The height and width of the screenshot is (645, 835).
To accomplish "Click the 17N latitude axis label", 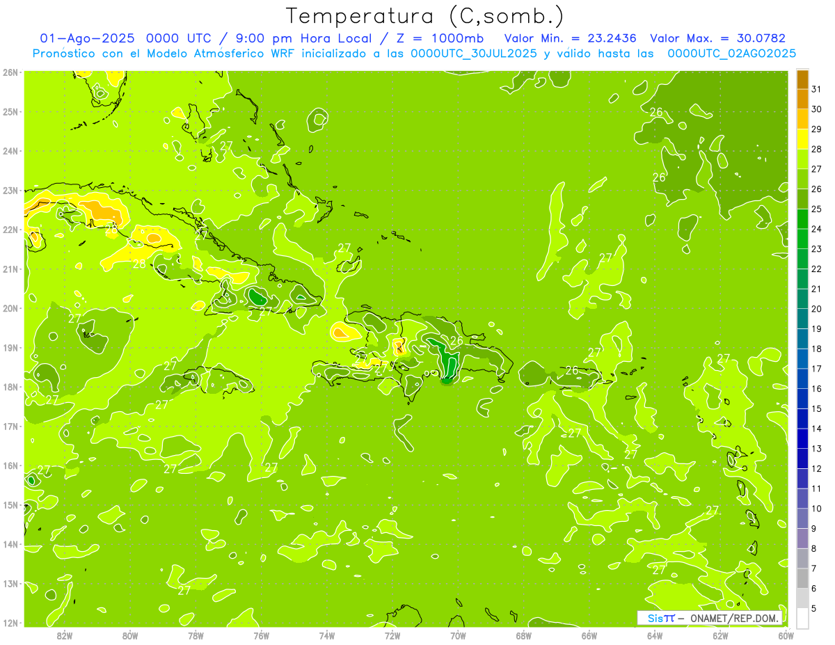I will [x=10, y=427].
